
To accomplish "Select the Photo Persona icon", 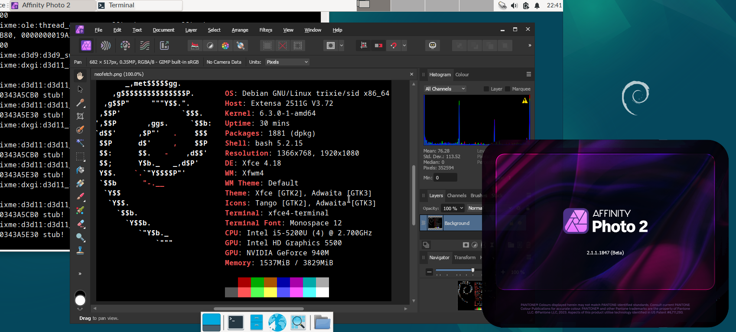I will pyautogui.click(x=86, y=46).
